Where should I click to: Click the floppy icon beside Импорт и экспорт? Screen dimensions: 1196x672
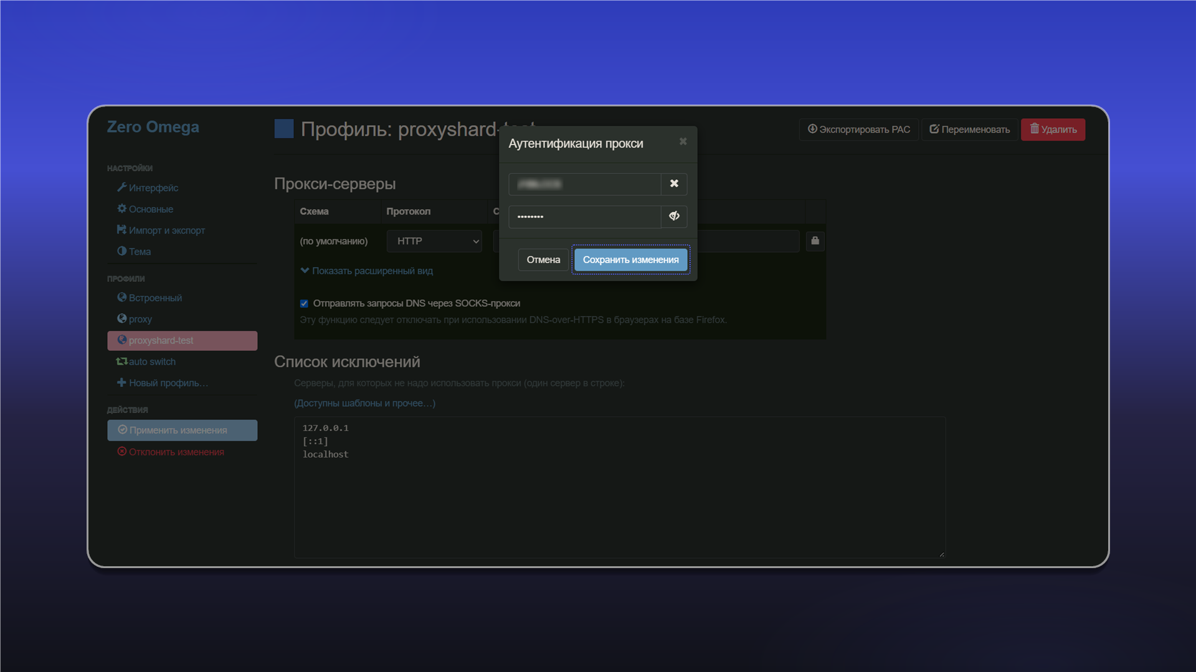click(x=121, y=230)
